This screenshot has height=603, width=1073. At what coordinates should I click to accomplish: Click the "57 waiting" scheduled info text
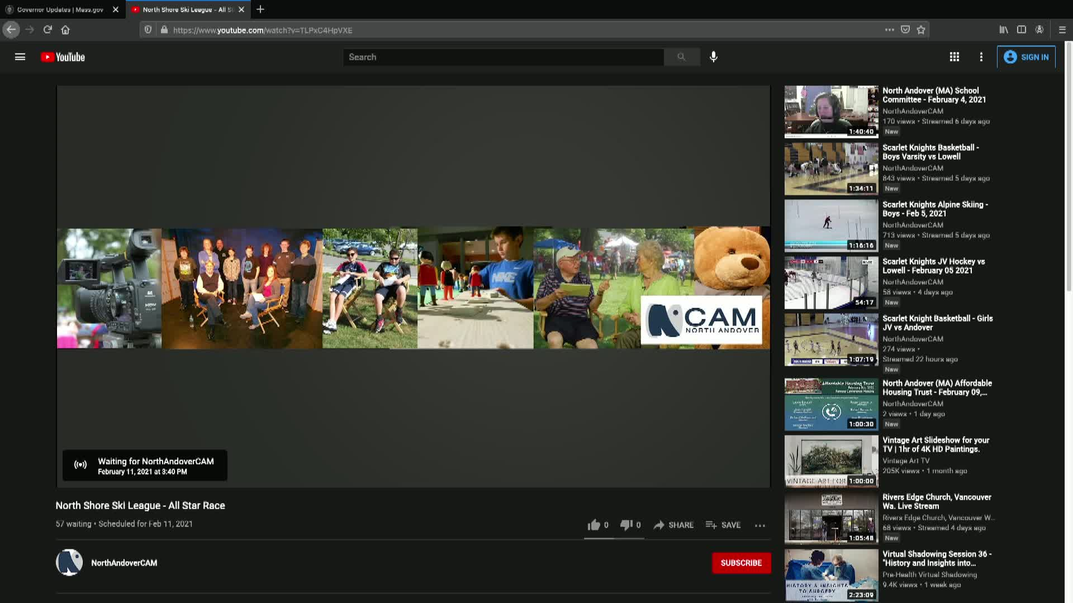(124, 524)
